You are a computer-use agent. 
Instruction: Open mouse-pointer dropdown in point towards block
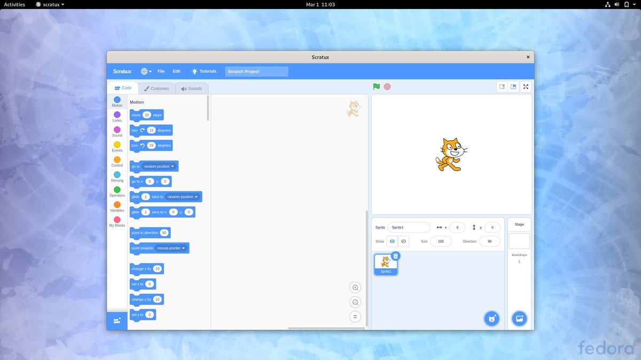171,248
